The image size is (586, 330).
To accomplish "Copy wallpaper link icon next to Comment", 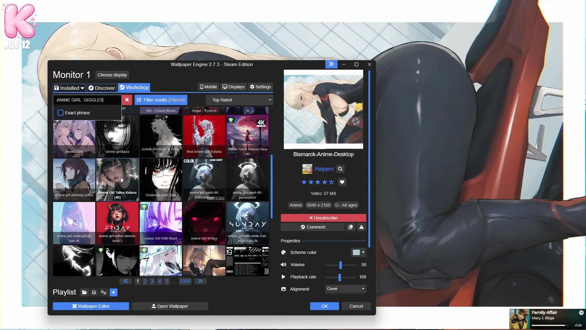I will [x=351, y=227].
